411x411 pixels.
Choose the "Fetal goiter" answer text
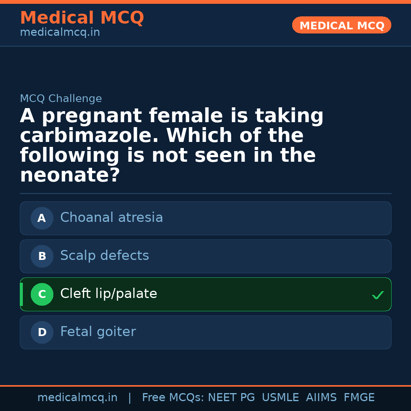pos(98,332)
